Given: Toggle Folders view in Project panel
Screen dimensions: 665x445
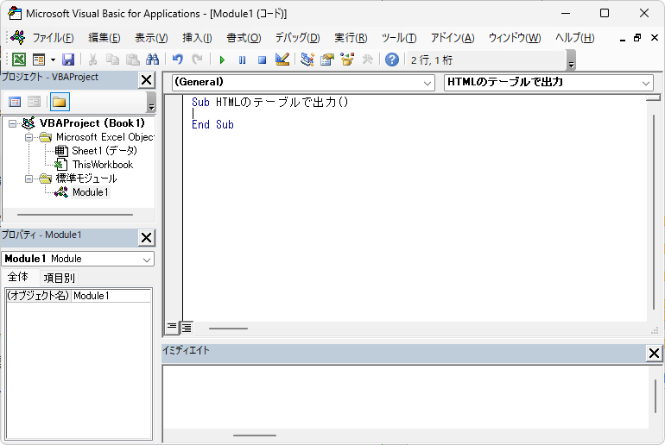Looking at the screenshot, I should (x=60, y=102).
